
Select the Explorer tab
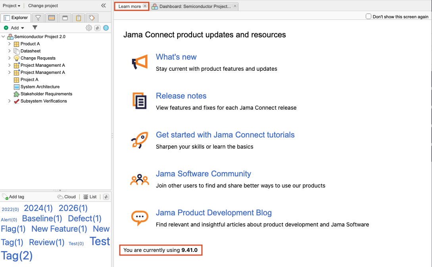(x=16, y=17)
